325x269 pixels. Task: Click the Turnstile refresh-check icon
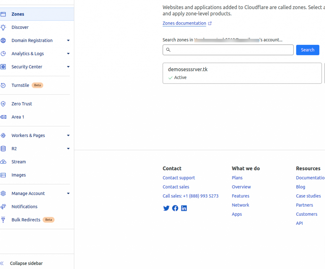click(3, 85)
